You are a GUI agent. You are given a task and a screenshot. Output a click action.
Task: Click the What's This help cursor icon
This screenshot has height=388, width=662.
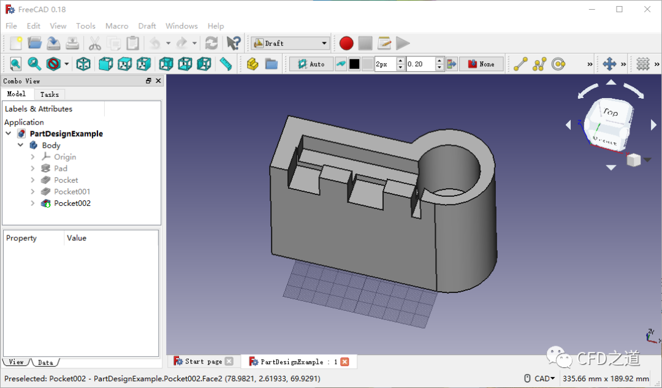coord(234,44)
